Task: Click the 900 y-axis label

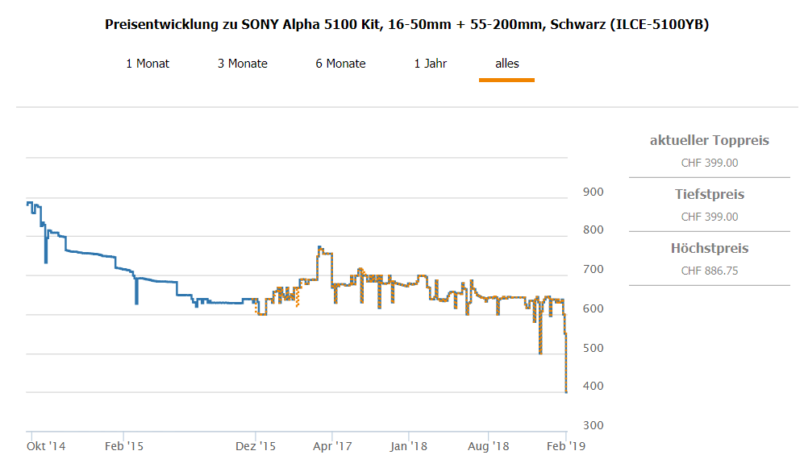Action: coord(593,192)
